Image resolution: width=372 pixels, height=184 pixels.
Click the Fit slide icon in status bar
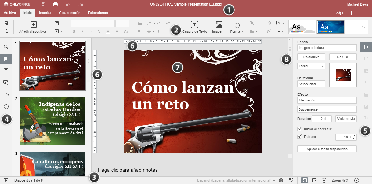pyautogui.click(x=304, y=180)
